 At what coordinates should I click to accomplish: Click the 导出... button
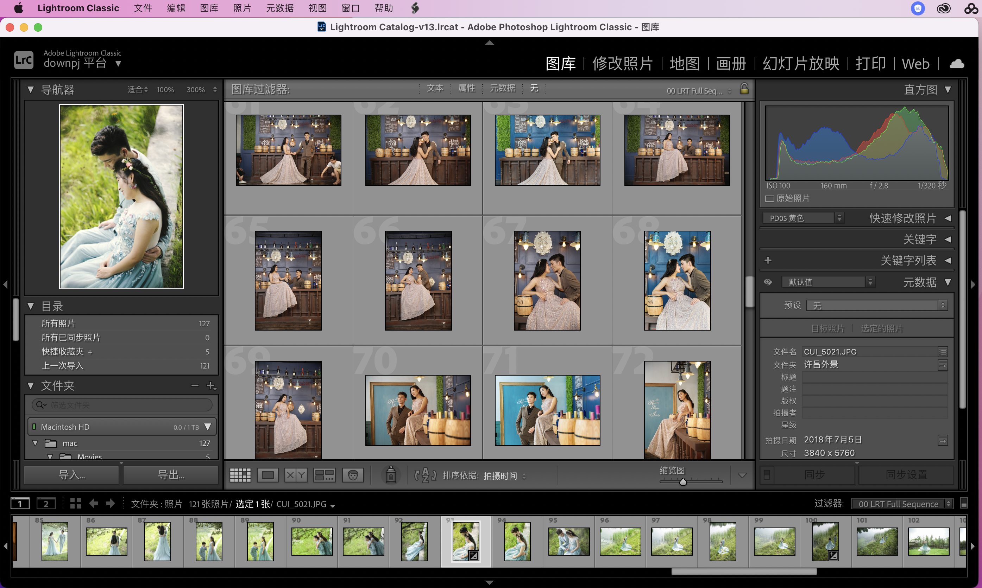point(171,475)
